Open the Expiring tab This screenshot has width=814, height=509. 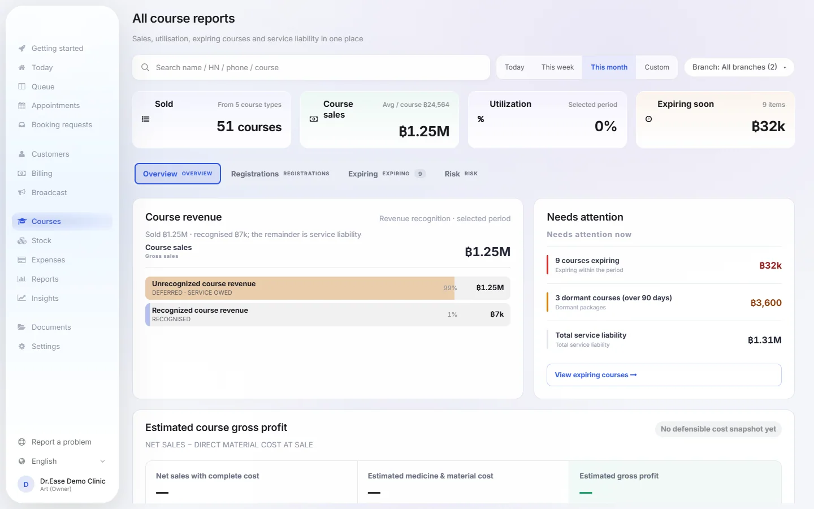387,174
